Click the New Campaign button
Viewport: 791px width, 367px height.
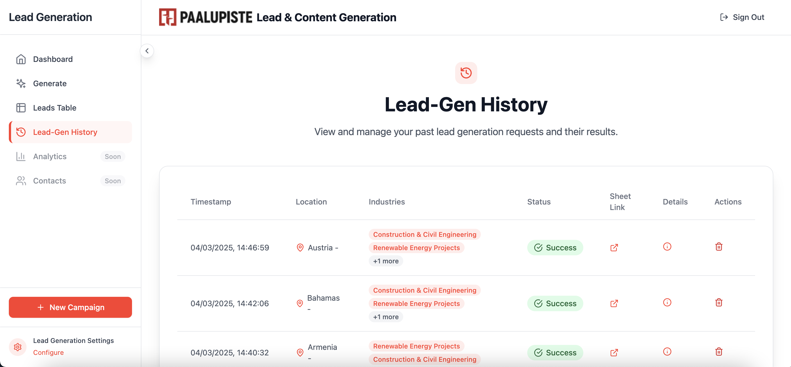70,307
